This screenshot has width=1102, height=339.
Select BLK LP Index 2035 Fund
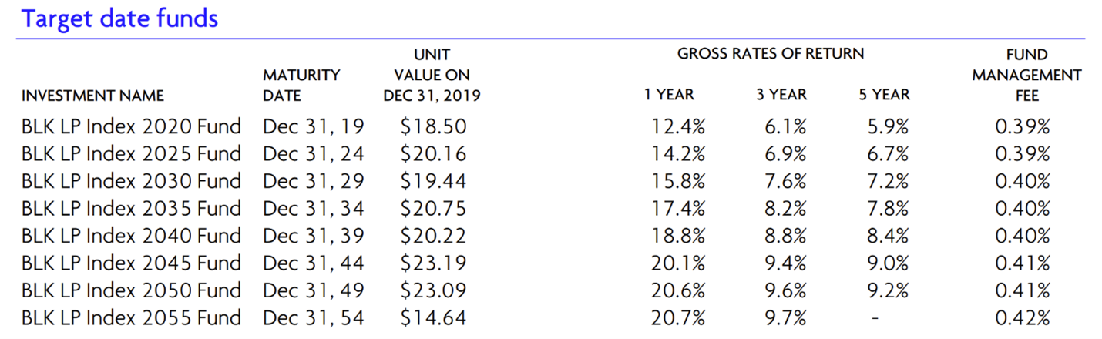pyautogui.click(x=131, y=208)
